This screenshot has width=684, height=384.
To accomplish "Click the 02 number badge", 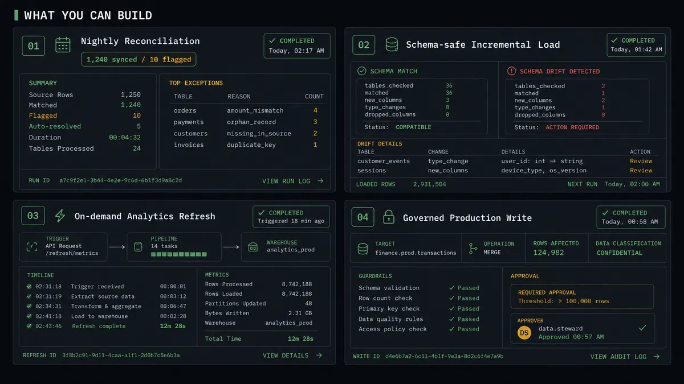I will point(364,45).
